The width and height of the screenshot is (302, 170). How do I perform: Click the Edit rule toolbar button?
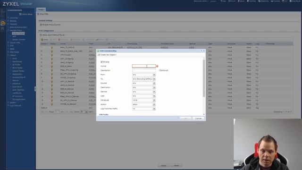[x=53, y=40]
